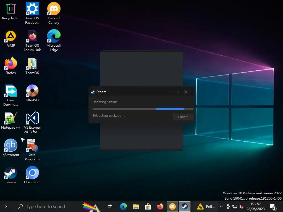Switch to Discord Canary taskbar button
283x212 pixels.
[172, 206]
